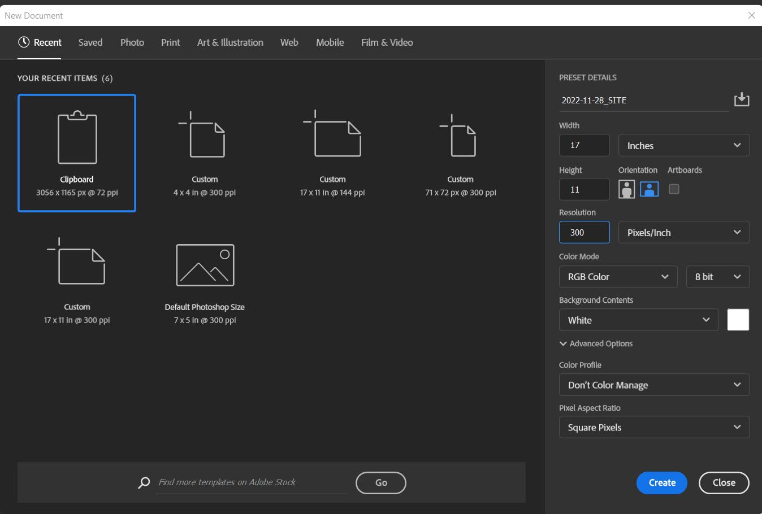Collapse the Advanced Options section
The width and height of the screenshot is (762, 514).
click(596, 343)
